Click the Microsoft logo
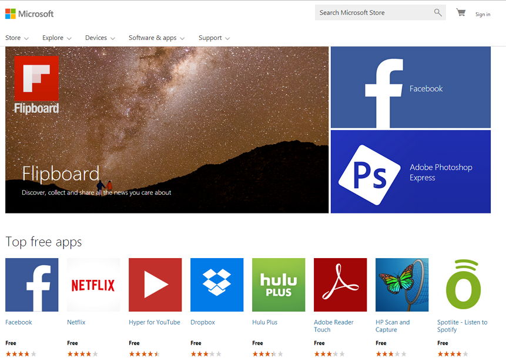The image size is (506, 361). click(x=29, y=14)
